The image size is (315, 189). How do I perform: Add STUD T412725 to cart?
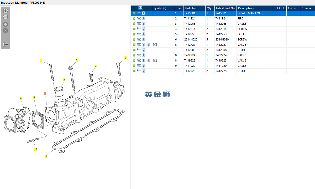click(139, 71)
